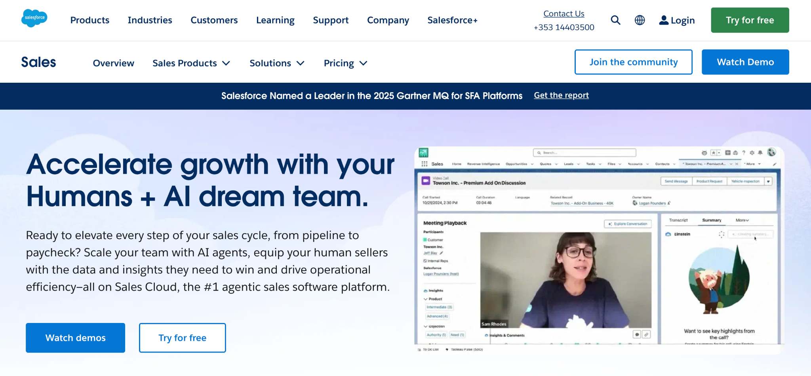Screen dimensions: 811x376
Task: Open search with the magnifier icon
Action: (615, 20)
